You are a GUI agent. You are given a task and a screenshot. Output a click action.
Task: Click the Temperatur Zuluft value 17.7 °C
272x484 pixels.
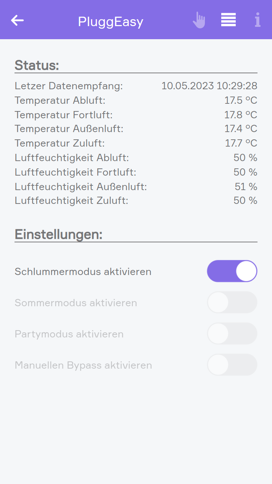click(x=241, y=143)
